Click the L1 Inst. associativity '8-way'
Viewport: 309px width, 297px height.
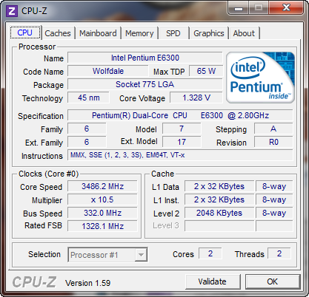click(x=274, y=199)
